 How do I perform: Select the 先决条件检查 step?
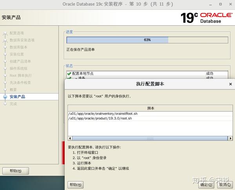tap(20, 83)
